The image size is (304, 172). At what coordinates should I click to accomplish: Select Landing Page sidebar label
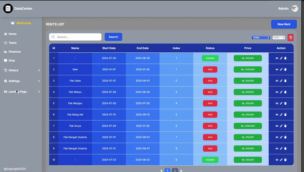pyautogui.click(x=18, y=92)
